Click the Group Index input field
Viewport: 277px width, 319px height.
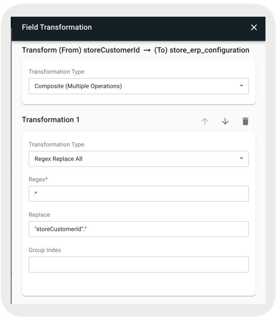point(138,264)
